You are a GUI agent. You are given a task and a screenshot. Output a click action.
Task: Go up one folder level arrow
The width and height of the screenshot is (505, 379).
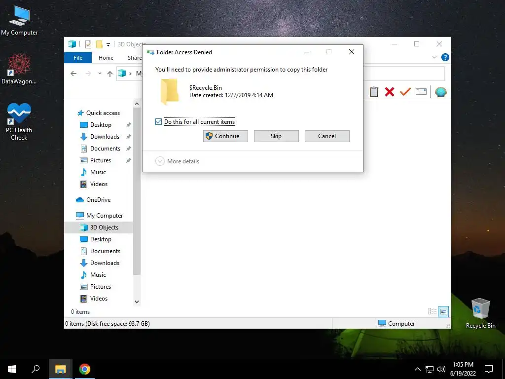tap(110, 74)
